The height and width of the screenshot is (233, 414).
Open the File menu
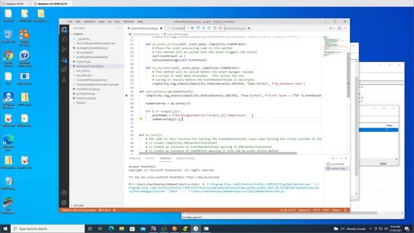(x=71, y=21)
